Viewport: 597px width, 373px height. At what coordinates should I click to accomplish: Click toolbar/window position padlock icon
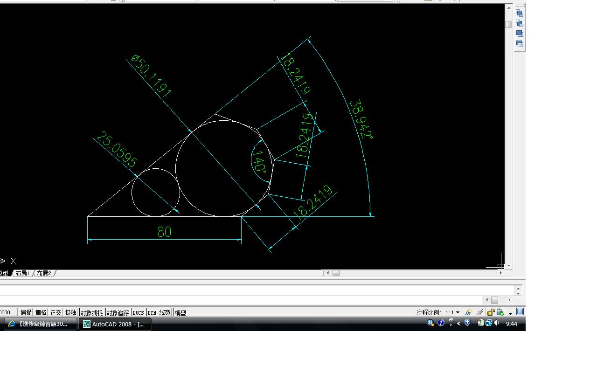pyautogui.click(x=490, y=312)
